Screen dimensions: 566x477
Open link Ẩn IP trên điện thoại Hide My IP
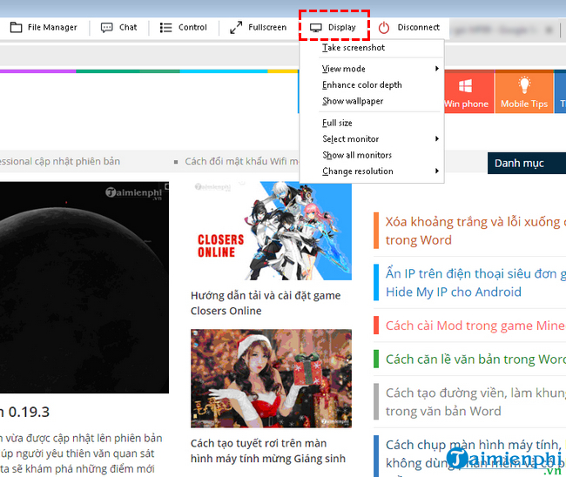475,283
